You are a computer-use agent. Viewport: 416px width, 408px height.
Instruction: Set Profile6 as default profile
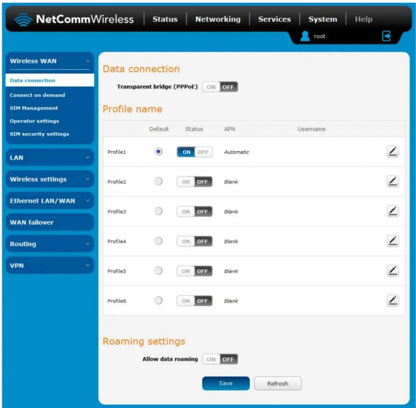[158, 300]
